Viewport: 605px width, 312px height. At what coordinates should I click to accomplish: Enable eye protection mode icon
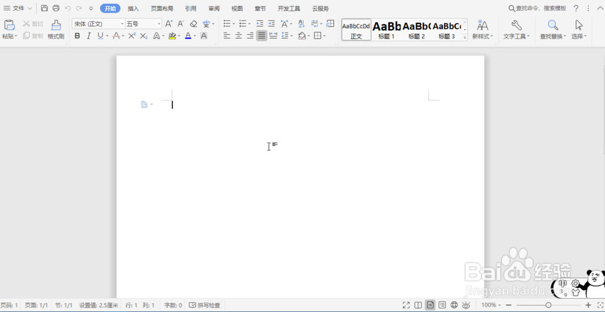pos(466,305)
